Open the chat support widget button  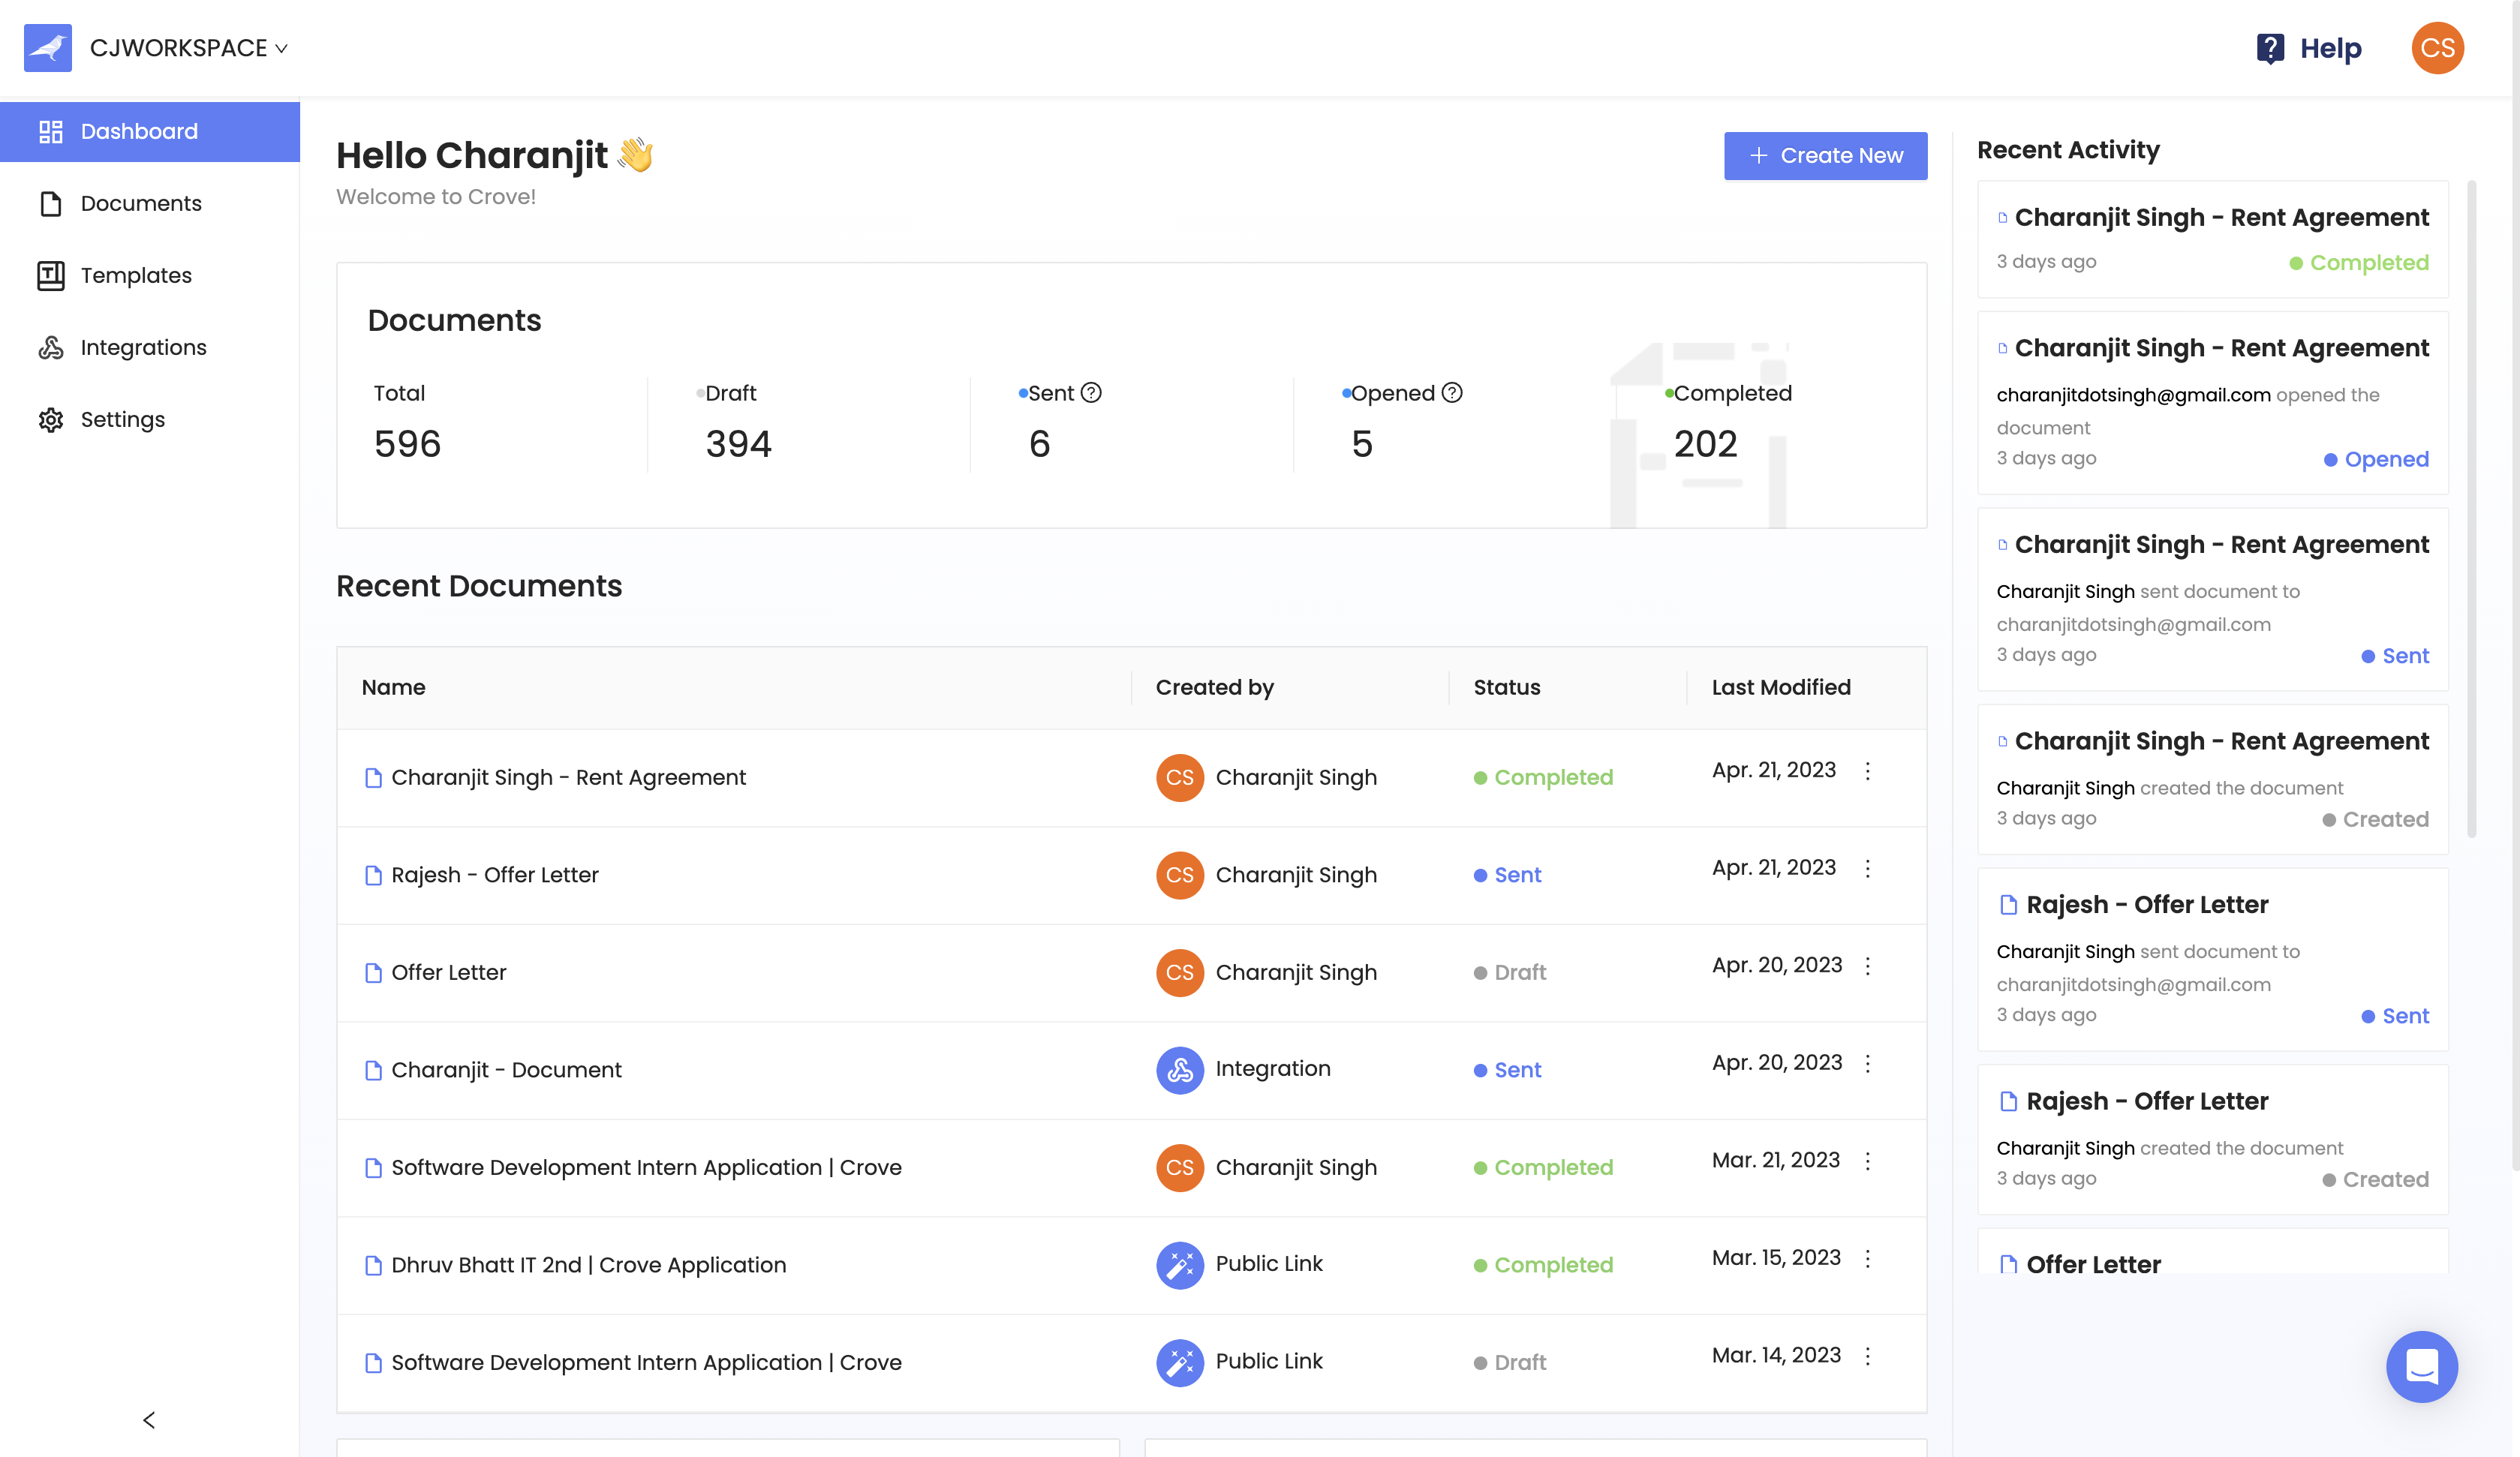click(x=2421, y=1366)
